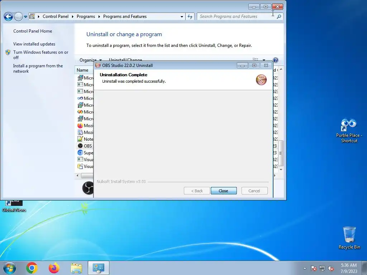Click the Programs breadcrumb segment
The width and height of the screenshot is (367, 275).
coord(86,16)
